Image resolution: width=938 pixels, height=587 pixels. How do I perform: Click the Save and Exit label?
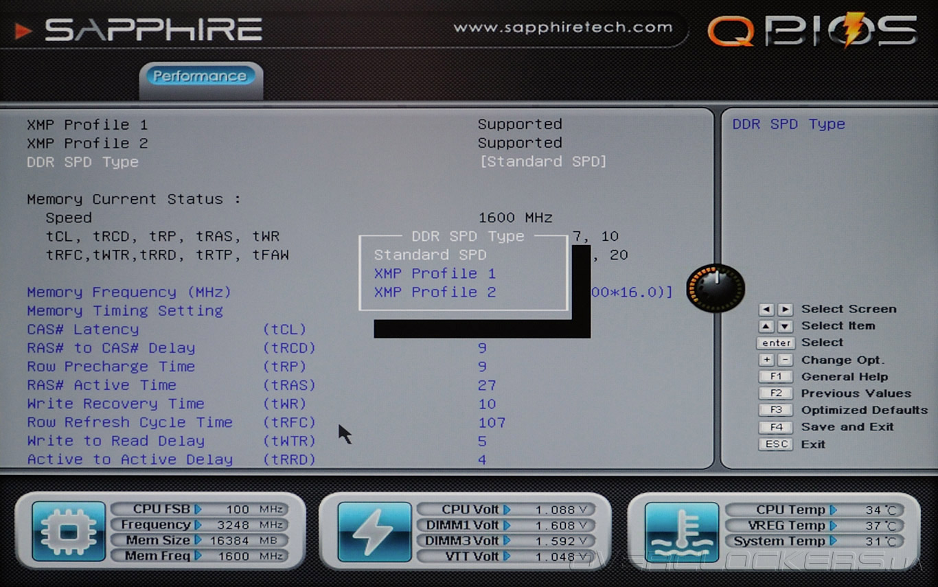847,427
